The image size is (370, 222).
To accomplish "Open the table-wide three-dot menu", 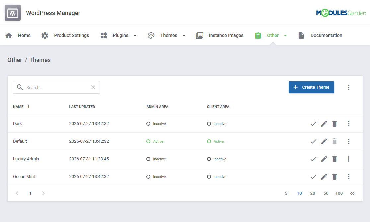I will click(348, 87).
